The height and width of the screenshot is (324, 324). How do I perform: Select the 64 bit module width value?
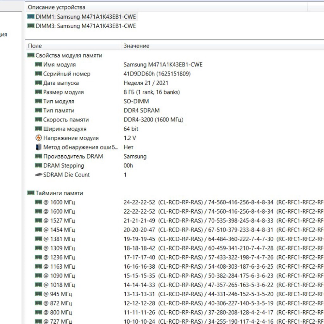tap(131, 129)
